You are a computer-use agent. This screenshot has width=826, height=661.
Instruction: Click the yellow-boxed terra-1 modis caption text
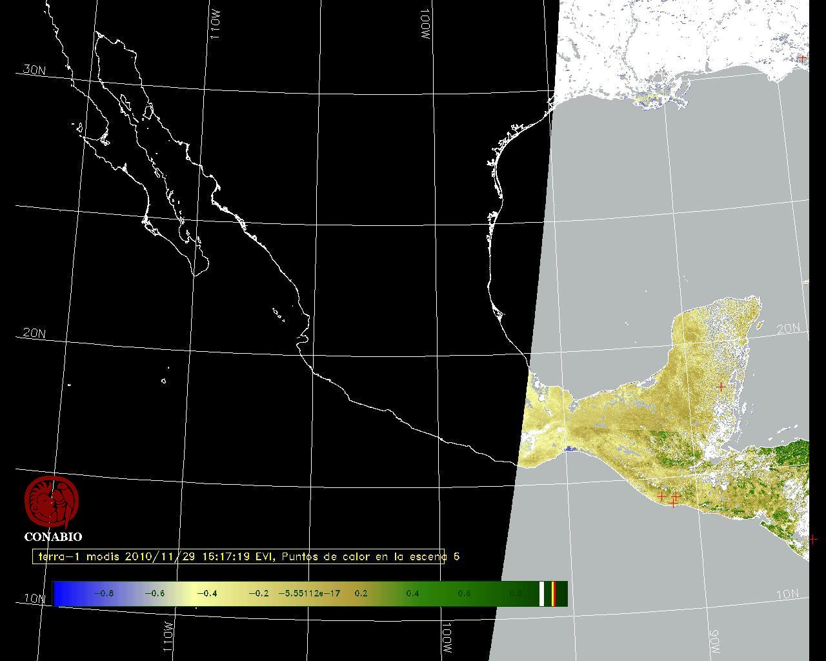pos(239,556)
